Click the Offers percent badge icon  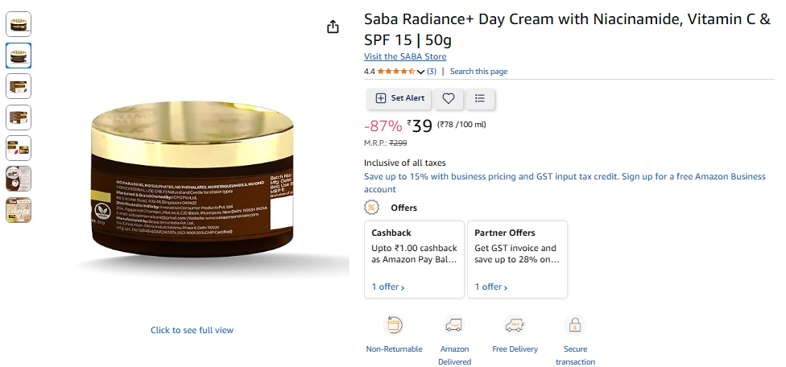(x=371, y=208)
